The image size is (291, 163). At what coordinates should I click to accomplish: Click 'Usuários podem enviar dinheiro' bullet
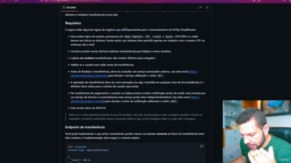(120, 51)
